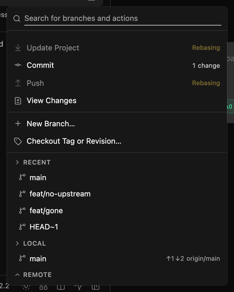
Task: Select main branch under RECENT
Action: (x=117, y=178)
